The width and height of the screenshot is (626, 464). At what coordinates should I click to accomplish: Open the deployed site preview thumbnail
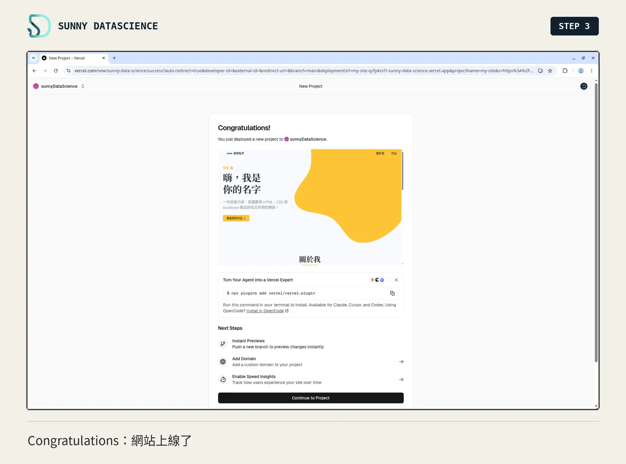tap(311, 207)
